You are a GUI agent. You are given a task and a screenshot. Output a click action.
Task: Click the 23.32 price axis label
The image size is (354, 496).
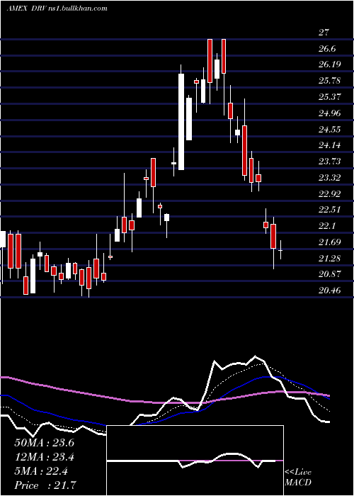tap(329, 177)
